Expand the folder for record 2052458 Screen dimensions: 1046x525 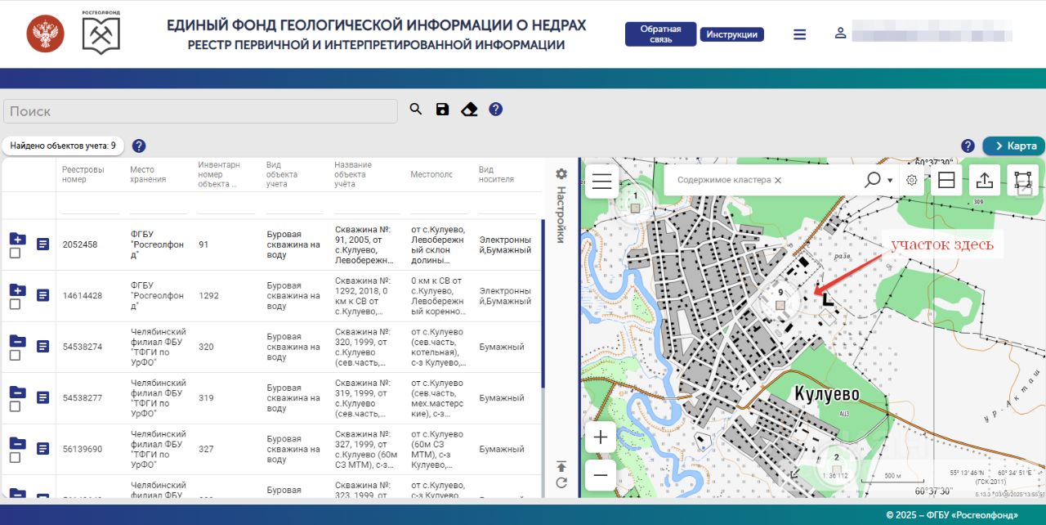tap(17, 239)
